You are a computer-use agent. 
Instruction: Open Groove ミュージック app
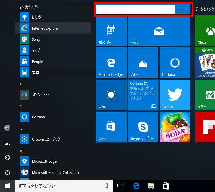click(x=53, y=139)
